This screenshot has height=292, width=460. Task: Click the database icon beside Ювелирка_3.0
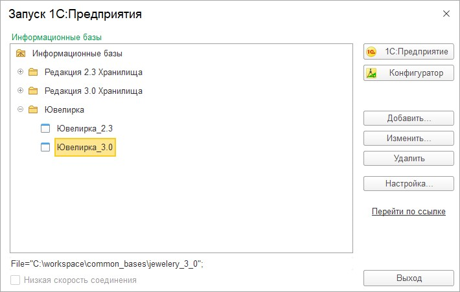point(45,147)
